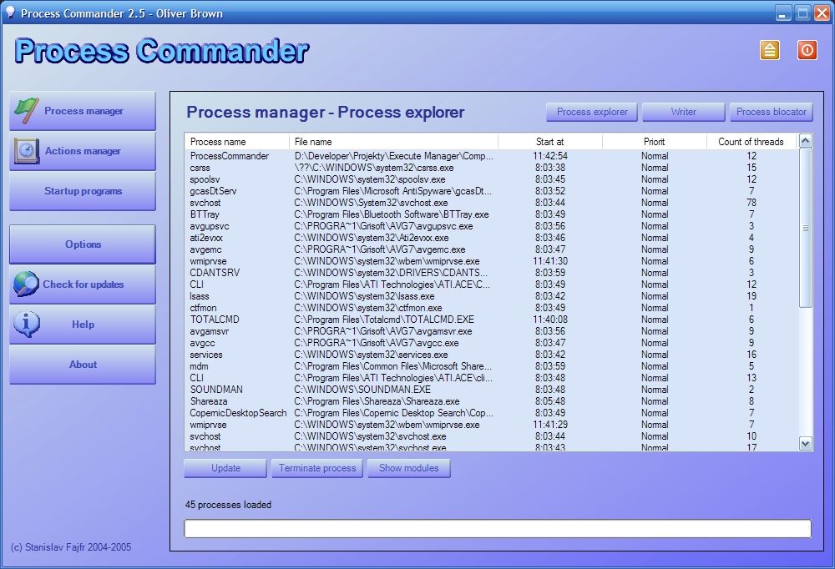Click the vertical scrollbar thumb in process list
Image resolution: width=835 pixels, height=569 pixels.
(x=806, y=228)
